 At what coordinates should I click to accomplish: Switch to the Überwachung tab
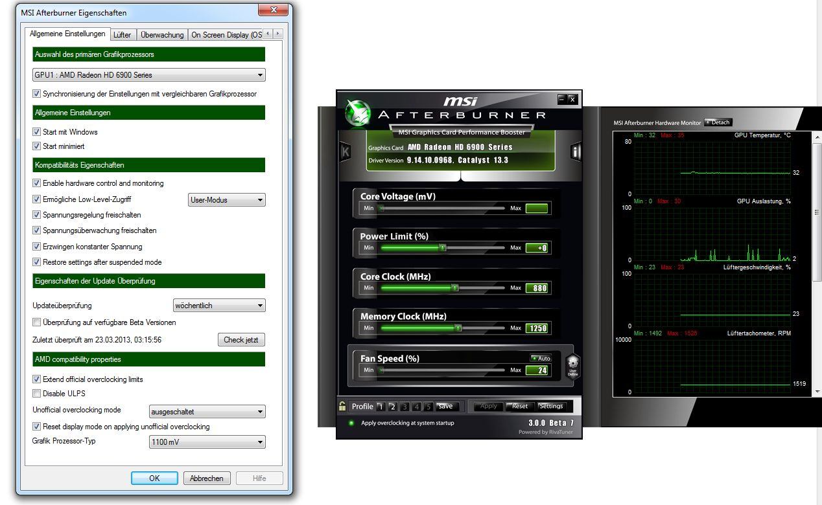pos(162,35)
